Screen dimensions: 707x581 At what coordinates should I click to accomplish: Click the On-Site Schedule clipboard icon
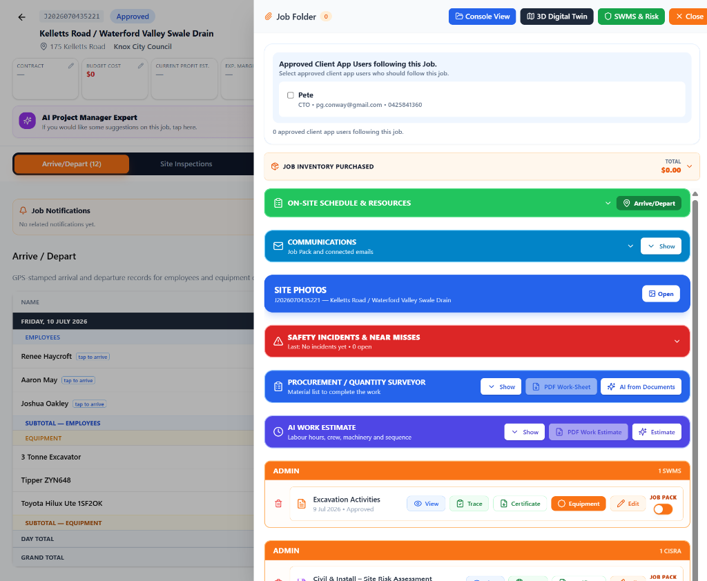(278, 204)
